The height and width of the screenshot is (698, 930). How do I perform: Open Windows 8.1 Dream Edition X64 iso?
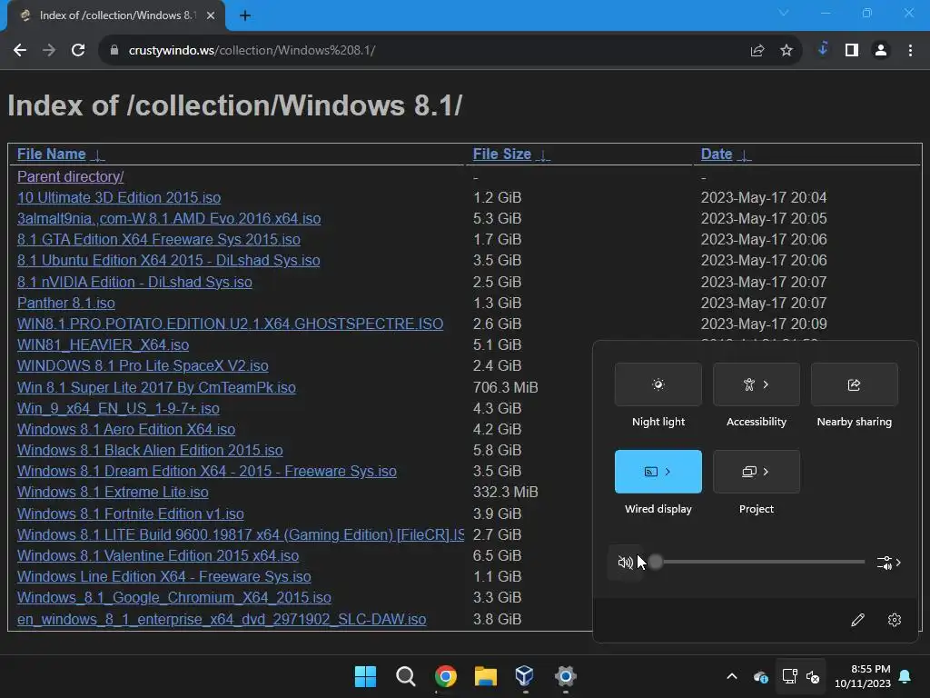coord(207,472)
